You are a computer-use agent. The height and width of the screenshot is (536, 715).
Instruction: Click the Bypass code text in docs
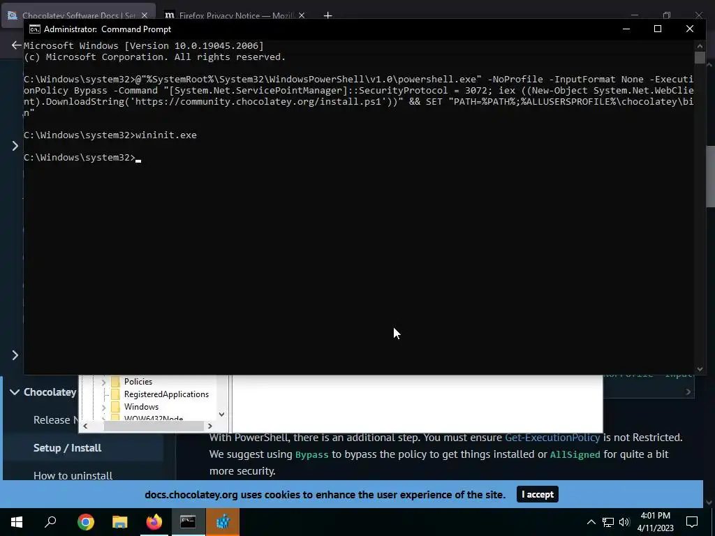tap(312, 455)
